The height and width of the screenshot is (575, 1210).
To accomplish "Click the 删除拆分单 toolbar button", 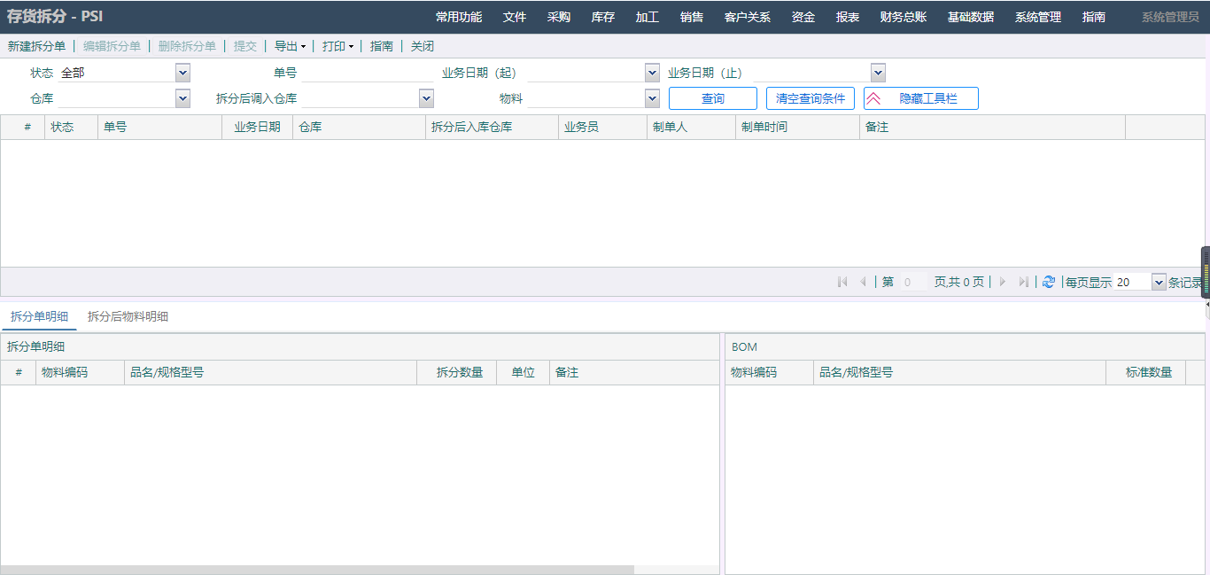I will point(187,46).
